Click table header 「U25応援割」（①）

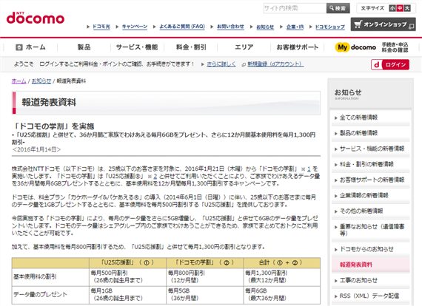128,262
